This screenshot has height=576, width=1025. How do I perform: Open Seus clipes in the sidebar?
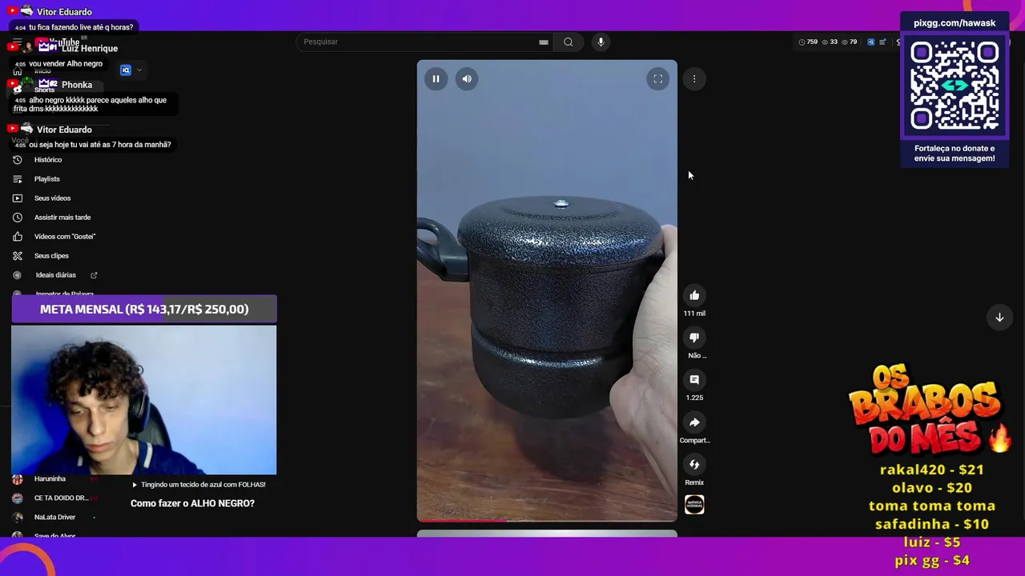coord(51,256)
